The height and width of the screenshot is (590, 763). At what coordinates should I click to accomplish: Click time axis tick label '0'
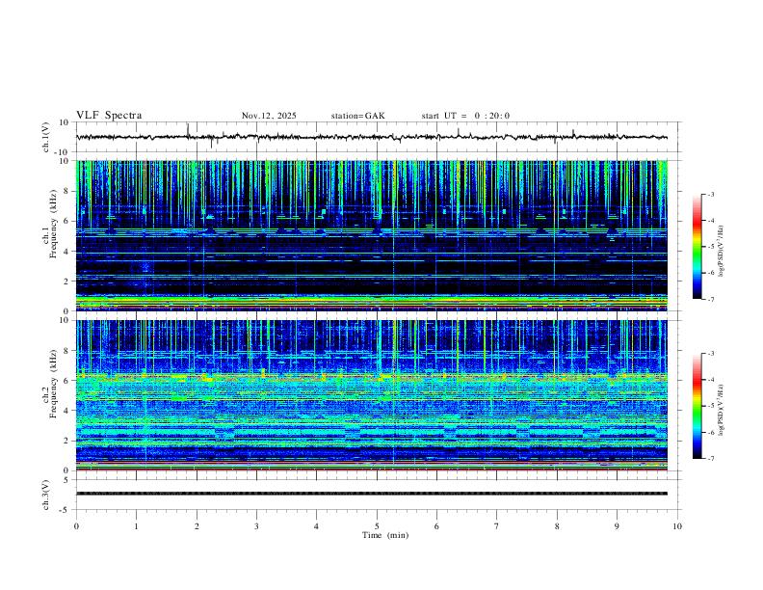click(x=76, y=526)
